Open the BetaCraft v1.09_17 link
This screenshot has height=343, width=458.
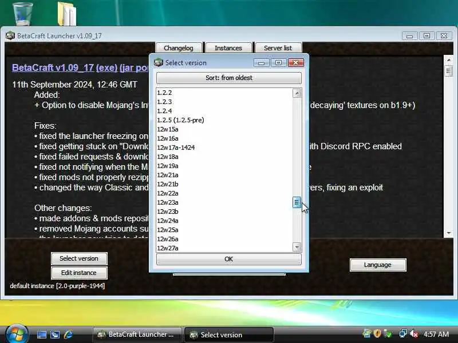tap(53, 67)
